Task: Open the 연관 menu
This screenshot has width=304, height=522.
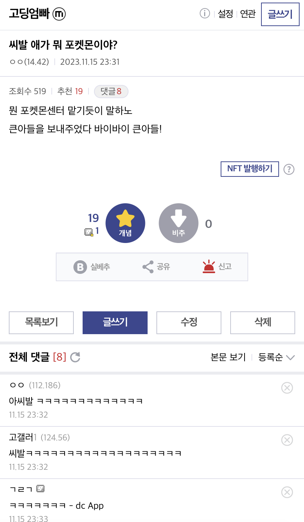Action: [x=248, y=14]
